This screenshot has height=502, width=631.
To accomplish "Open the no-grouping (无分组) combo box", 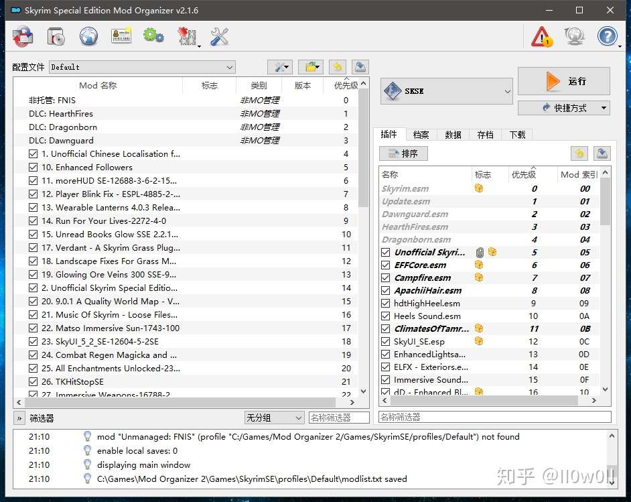I will tap(274, 418).
